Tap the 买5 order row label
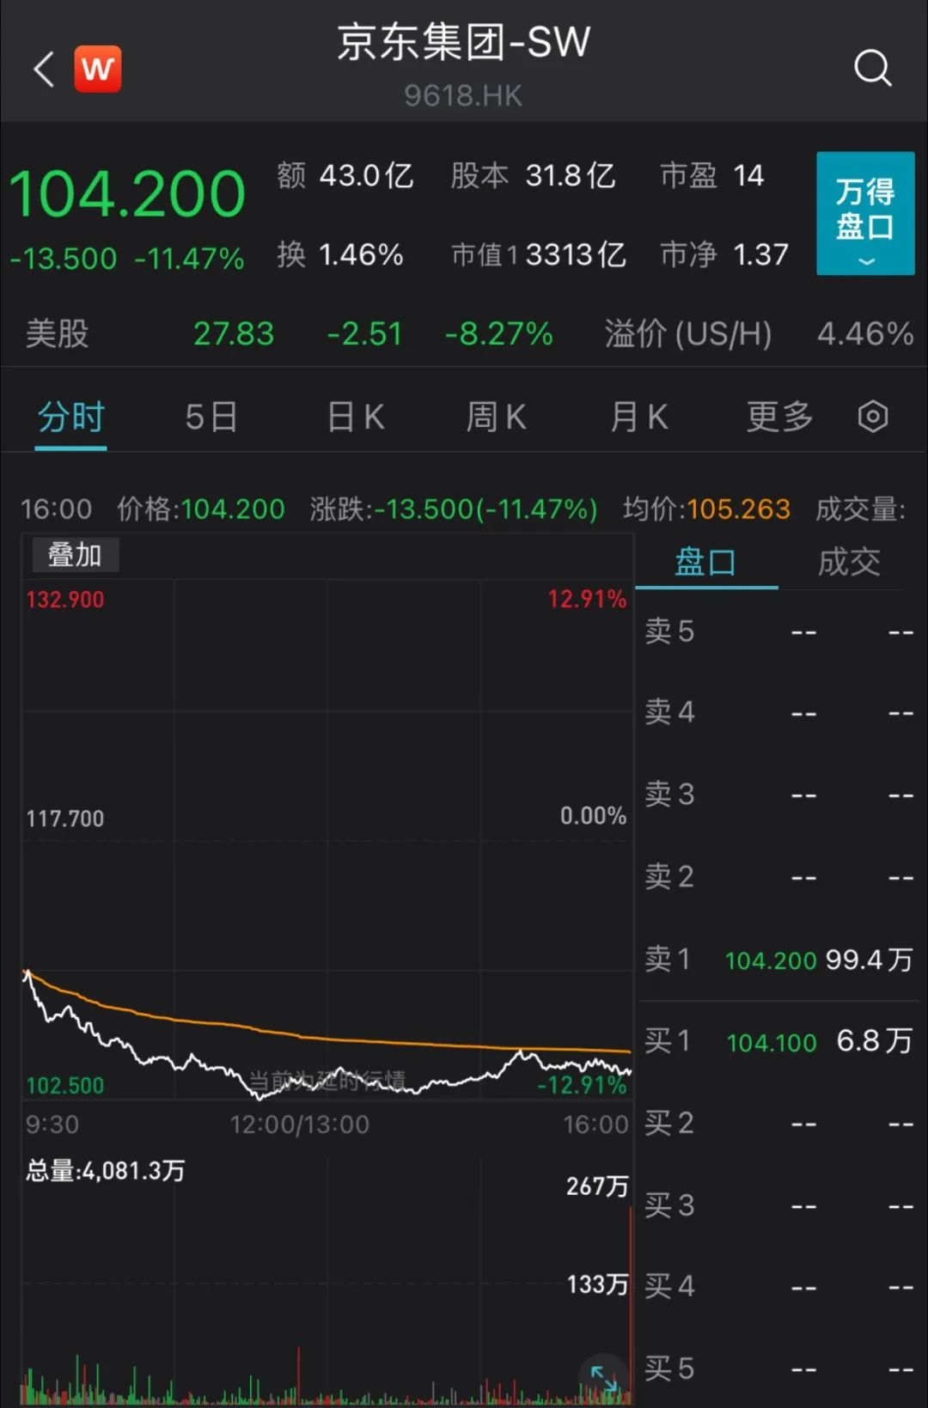The width and height of the screenshot is (928, 1408). pyautogui.click(x=669, y=1368)
